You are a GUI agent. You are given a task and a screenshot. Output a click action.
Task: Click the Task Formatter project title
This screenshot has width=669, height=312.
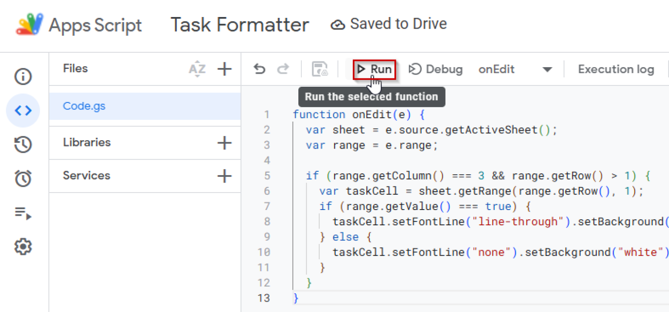[240, 24]
